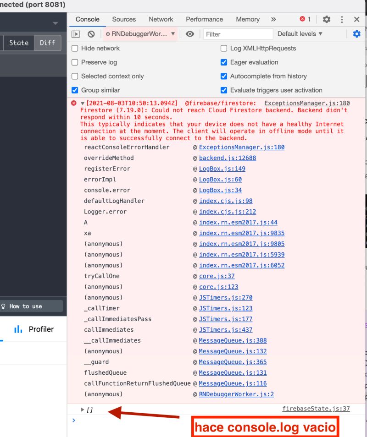Click the eye icon to create live expression
The width and height of the screenshot is (367, 437).
point(190,33)
